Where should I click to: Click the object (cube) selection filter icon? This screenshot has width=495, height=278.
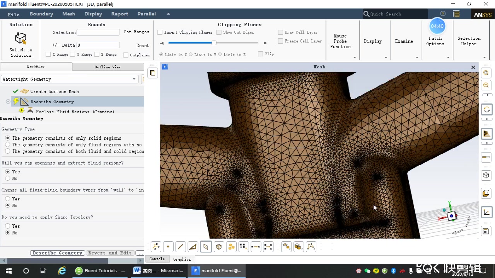pos(219,247)
